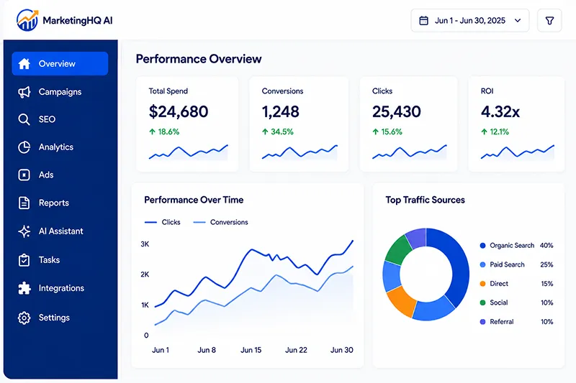Navigate to Analytics
This screenshot has width=576, height=383.
tap(56, 147)
